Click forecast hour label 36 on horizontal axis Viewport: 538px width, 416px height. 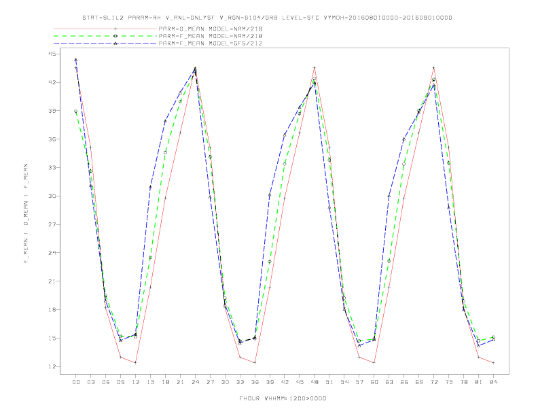255,382
